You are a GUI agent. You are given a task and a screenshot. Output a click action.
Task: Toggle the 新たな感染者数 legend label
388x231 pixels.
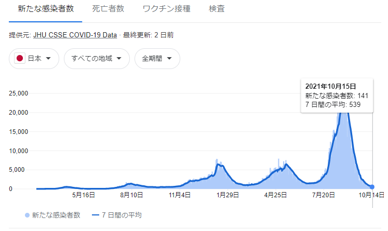56,215
